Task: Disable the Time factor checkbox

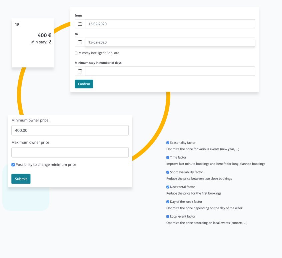Action: pyautogui.click(x=168, y=157)
